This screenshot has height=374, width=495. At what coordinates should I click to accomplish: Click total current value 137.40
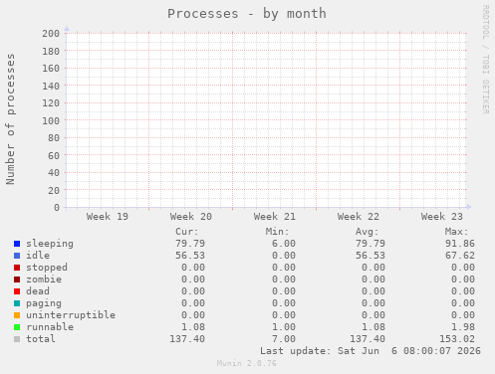tap(187, 339)
